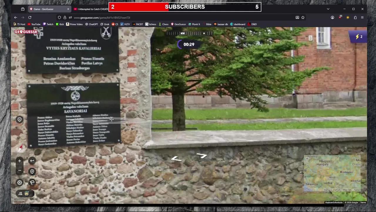Viewport: 376px width, 212px height.
Task: Open Twitch from the bookmarks bar
Action: click(x=50, y=24)
